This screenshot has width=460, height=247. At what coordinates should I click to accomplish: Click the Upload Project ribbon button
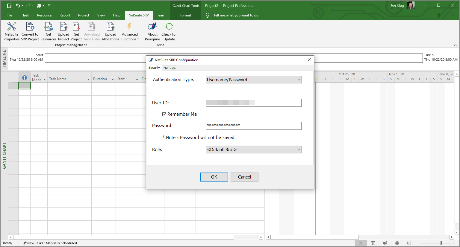pyautogui.click(x=63, y=31)
